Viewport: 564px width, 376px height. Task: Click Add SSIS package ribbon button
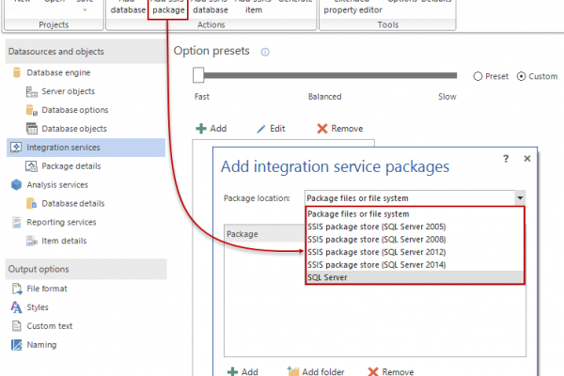click(x=168, y=8)
